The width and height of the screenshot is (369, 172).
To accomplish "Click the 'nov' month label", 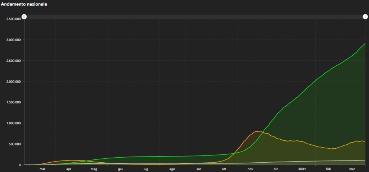I will pos(250,169).
